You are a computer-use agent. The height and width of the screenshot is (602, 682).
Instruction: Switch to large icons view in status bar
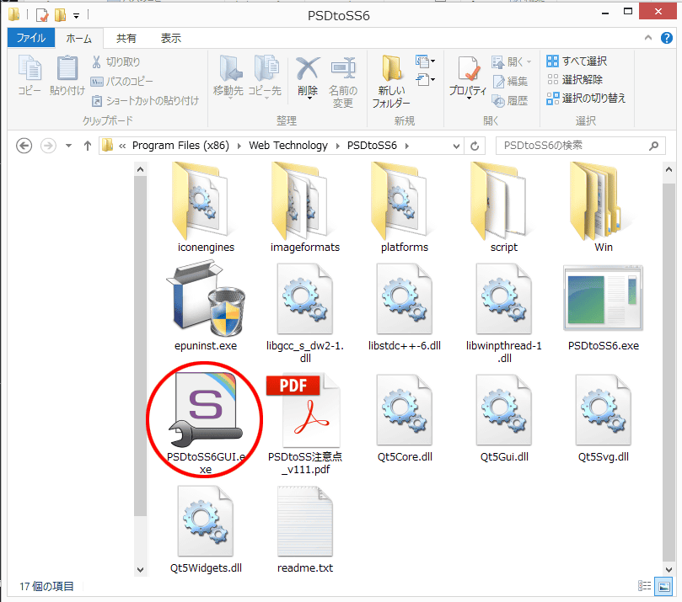pyautogui.click(x=664, y=586)
